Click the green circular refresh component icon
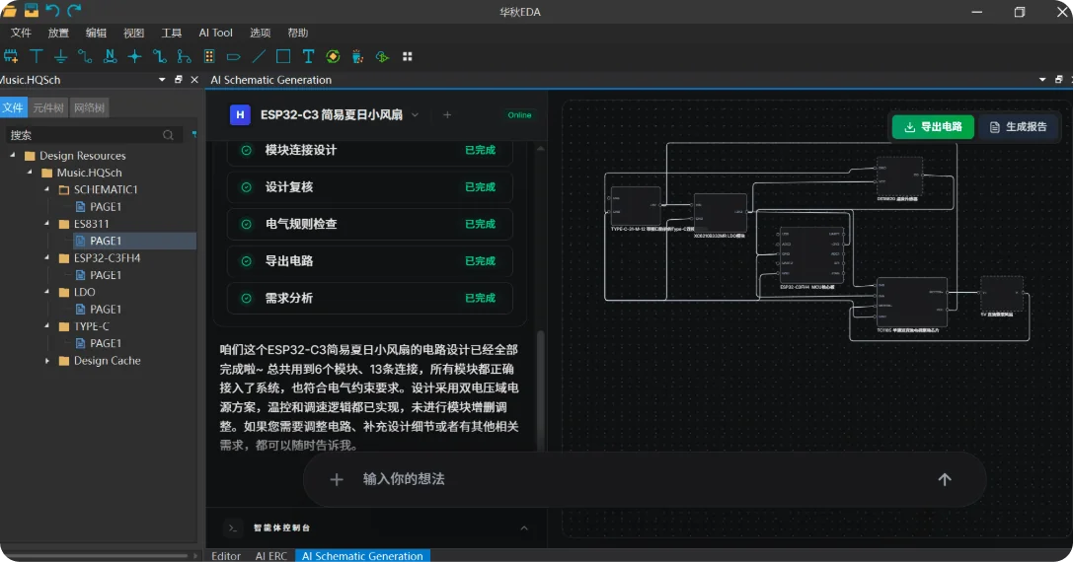Image resolution: width=1074 pixels, height=562 pixels. tap(333, 57)
